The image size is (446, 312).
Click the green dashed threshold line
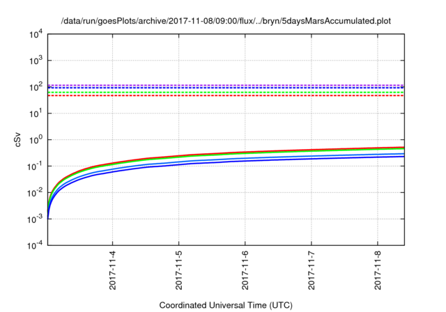coord(226,93)
